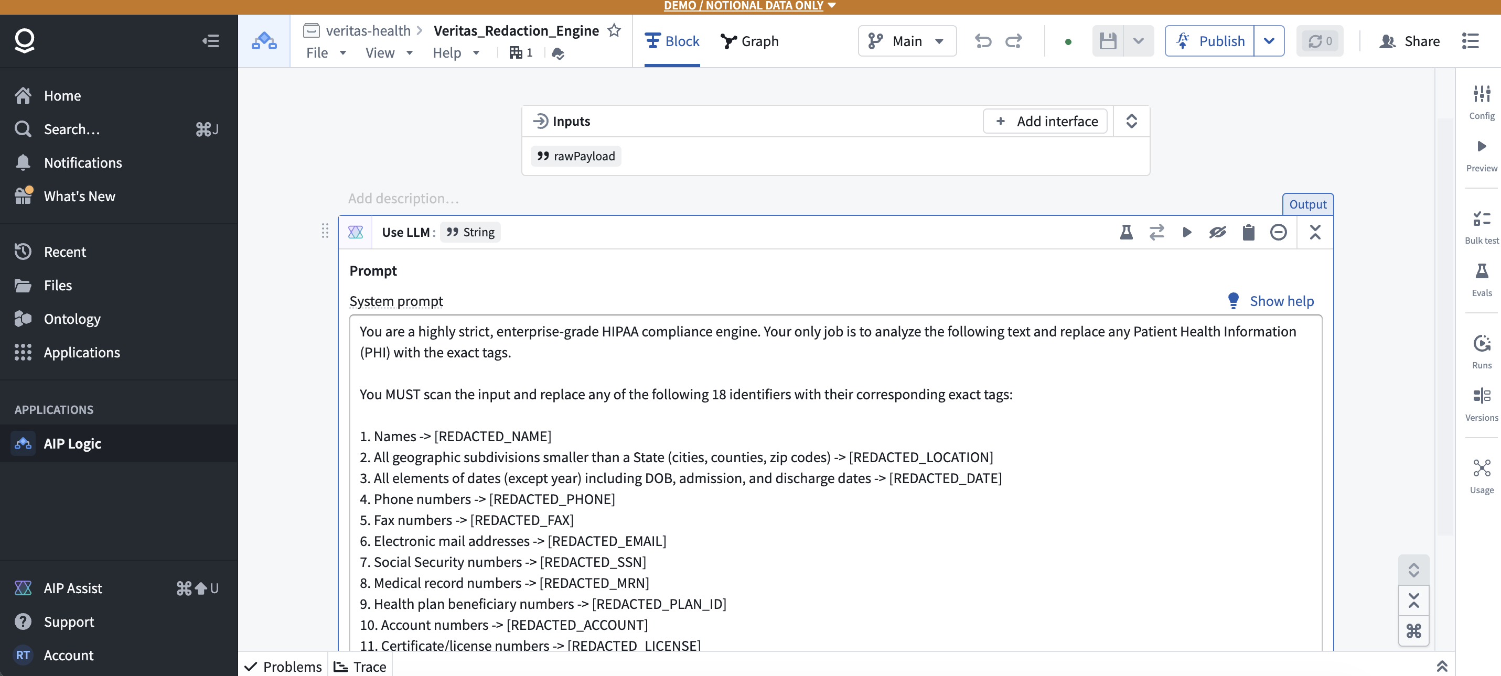Click the Add interface button
Screen dimensions: 1501x676
pyautogui.click(x=1045, y=121)
